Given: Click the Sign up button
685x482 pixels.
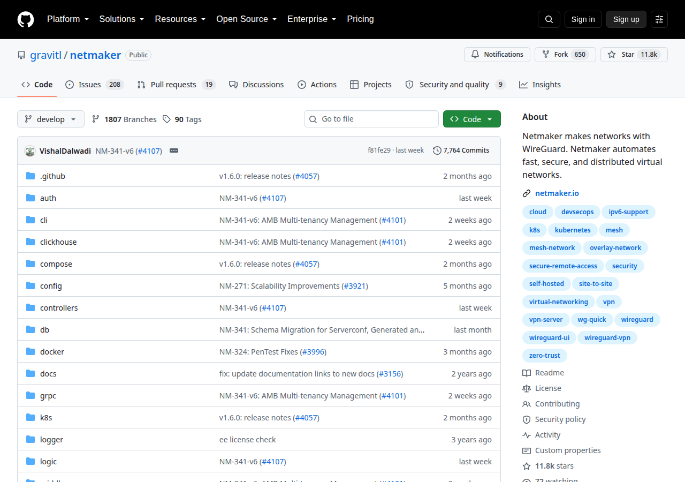Looking at the screenshot, I should click(x=626, y=19).
